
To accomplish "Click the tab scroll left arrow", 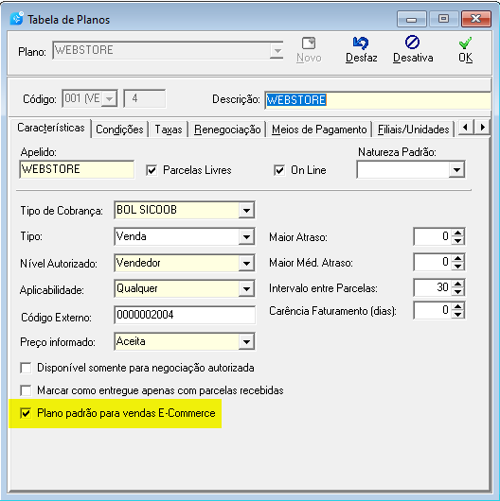I will click(465, 128).
